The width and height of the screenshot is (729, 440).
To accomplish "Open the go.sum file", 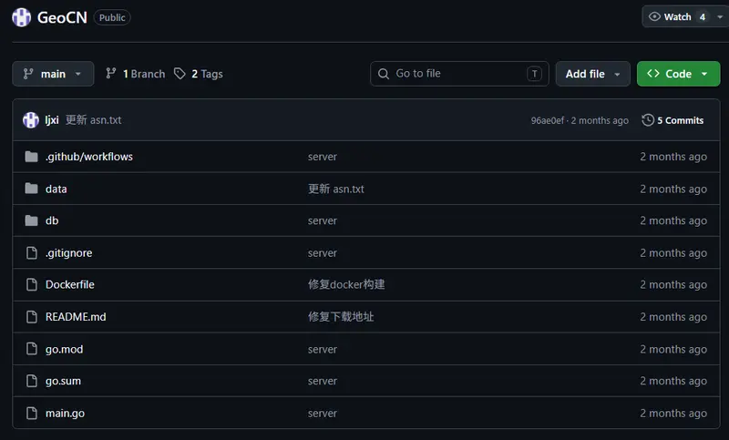I will pyautogui.click(x=63, y=381).
